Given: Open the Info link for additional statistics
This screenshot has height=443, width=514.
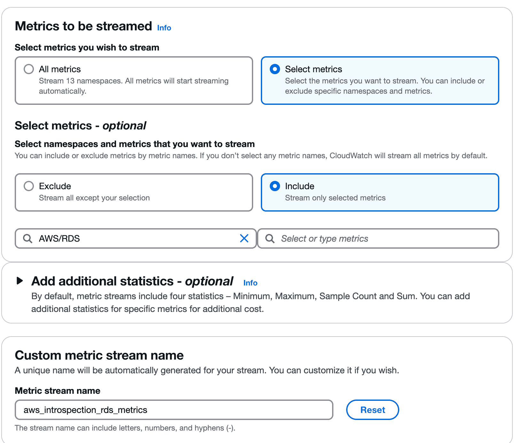Looking at the screenshot, I should (x=250, y=283).
